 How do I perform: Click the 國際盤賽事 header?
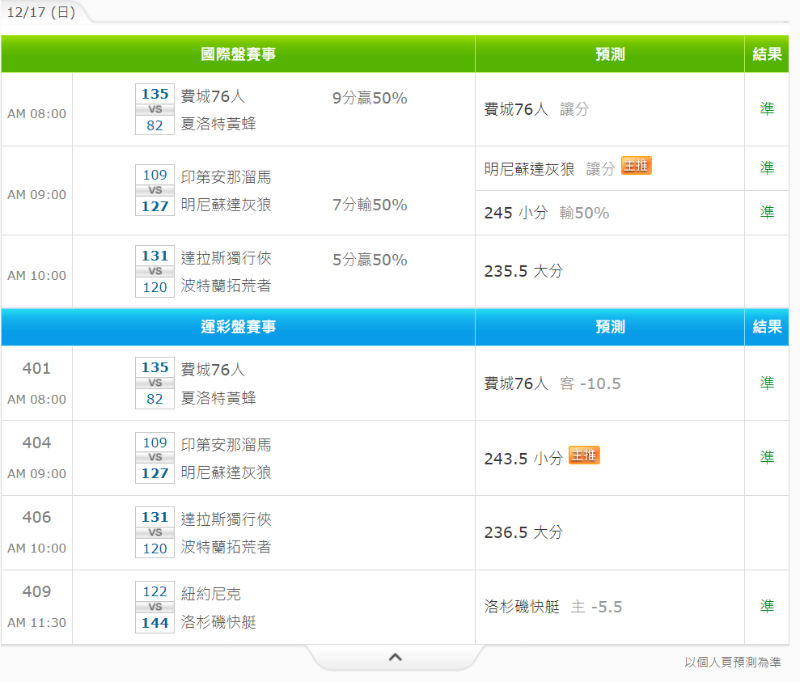239,54
